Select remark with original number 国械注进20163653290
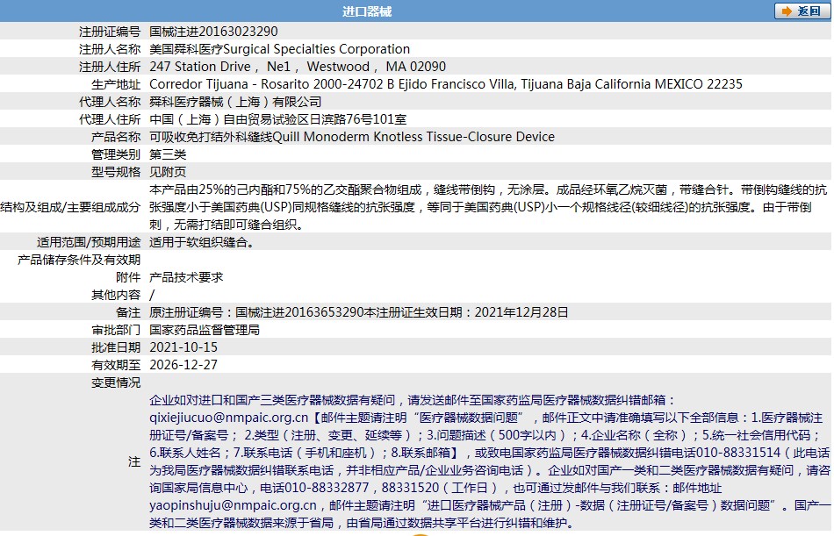The image size is (834, 536). pyautogui.click(x=358, y=312)
